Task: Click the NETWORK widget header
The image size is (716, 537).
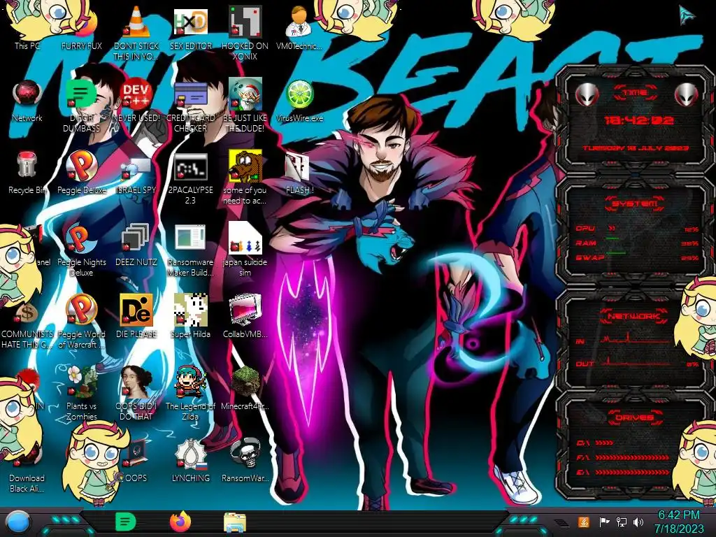Action: [x=634, y=316]
